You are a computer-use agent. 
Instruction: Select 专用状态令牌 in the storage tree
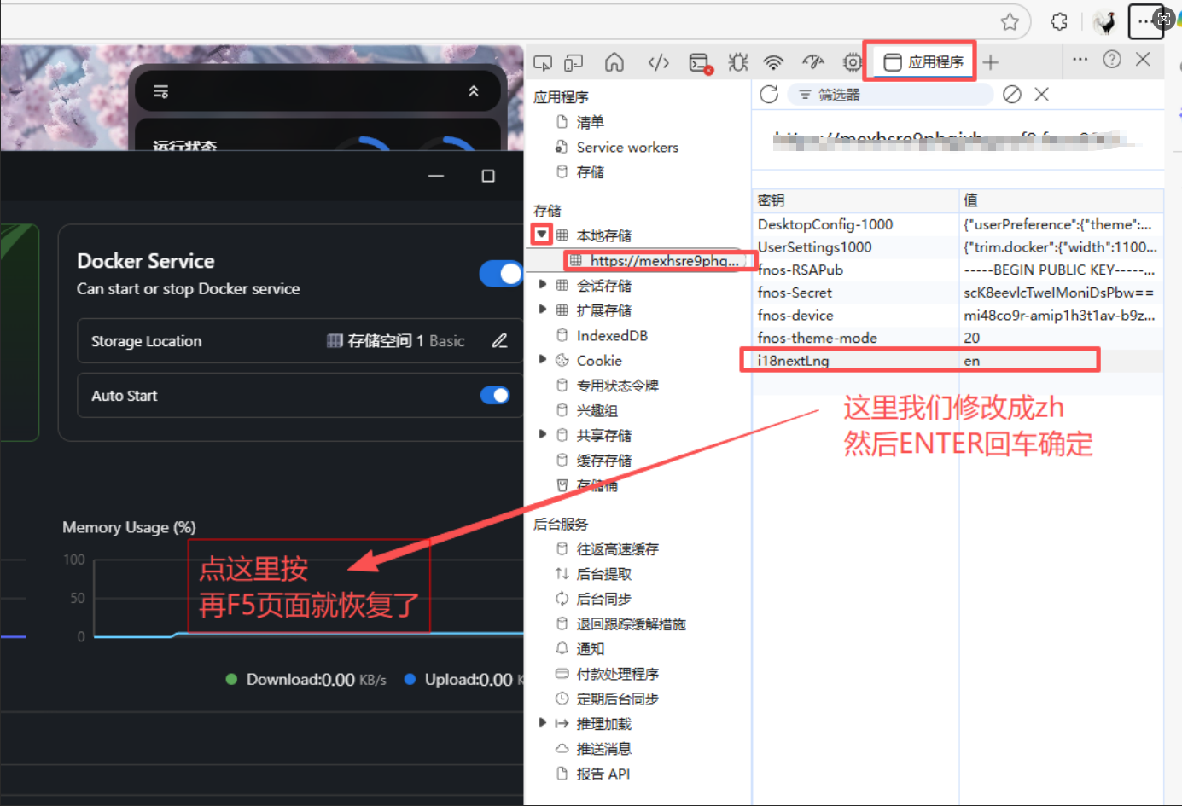pyautogui.click(x=618, y=386)
